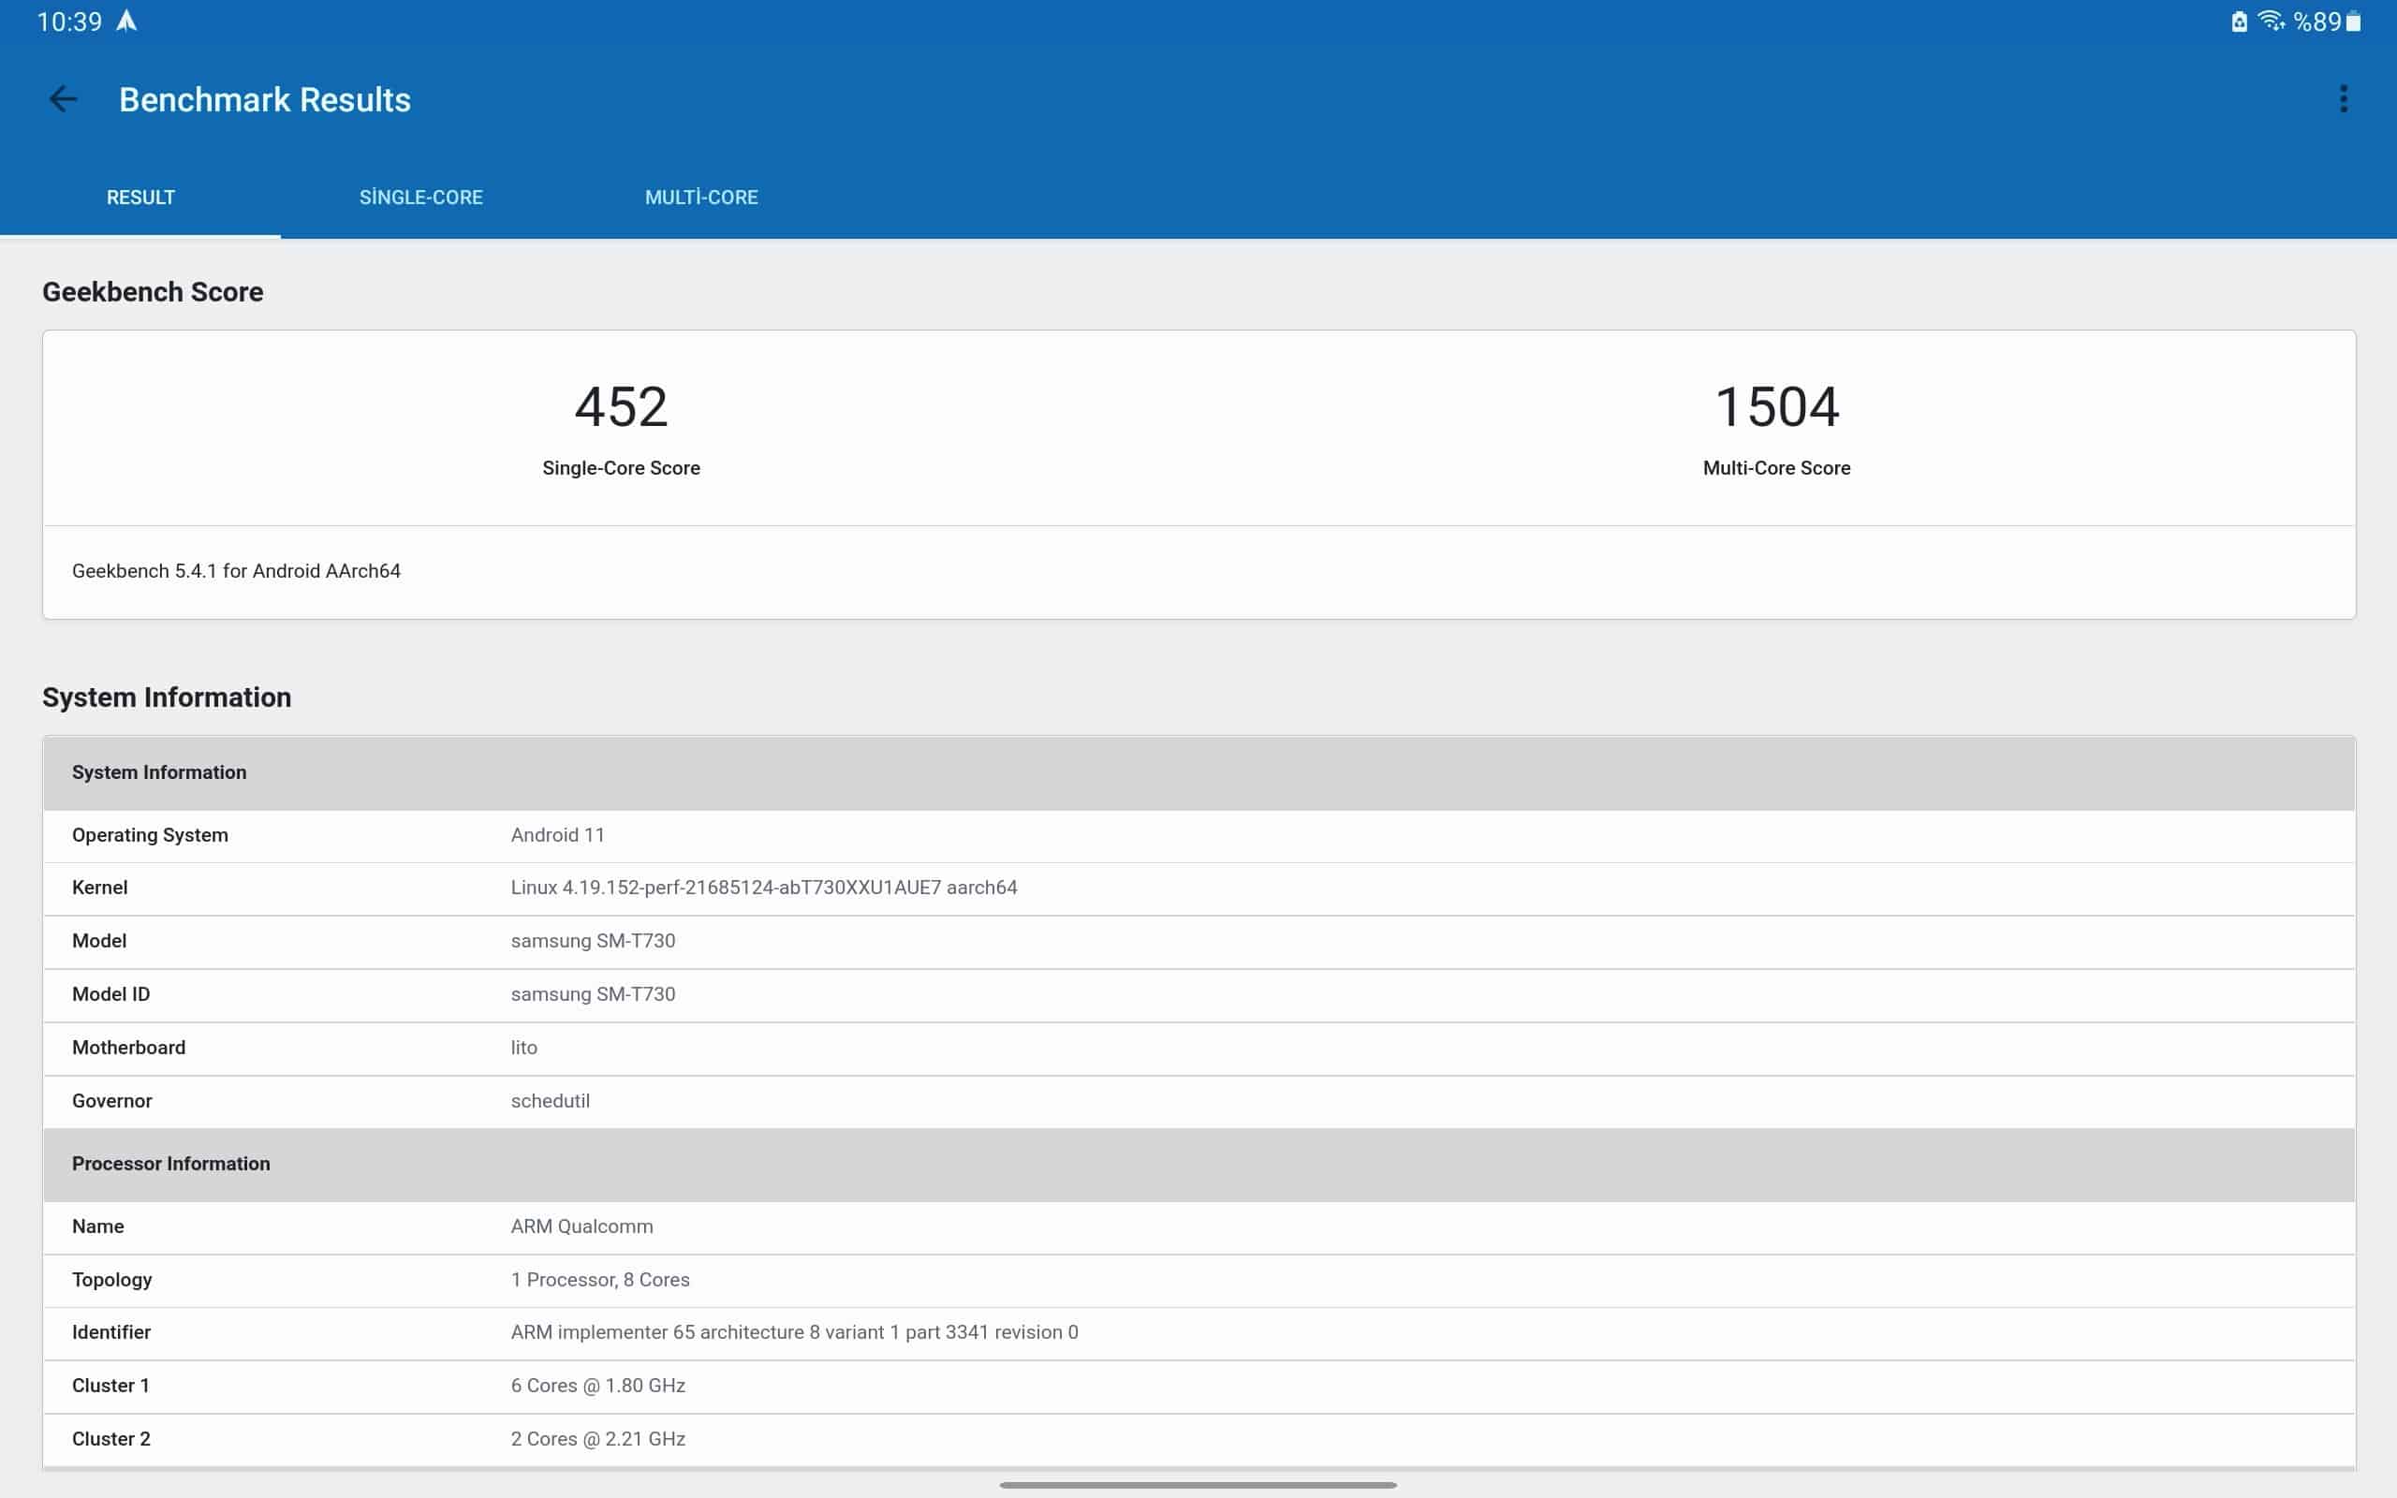
Task: Switch to the Single-Core tab
Action: pos(421,198)
